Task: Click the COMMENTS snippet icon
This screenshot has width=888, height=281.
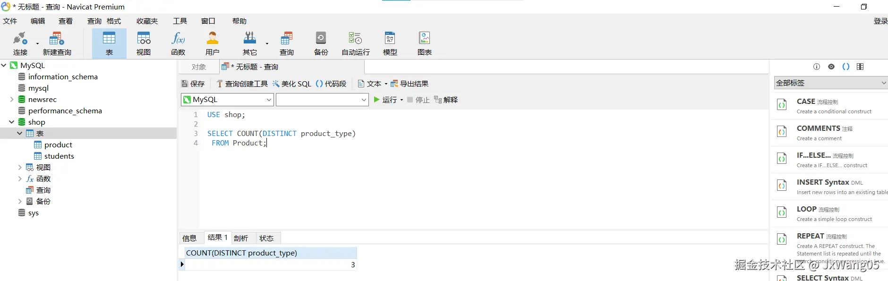Action: [x=782, y=132]
